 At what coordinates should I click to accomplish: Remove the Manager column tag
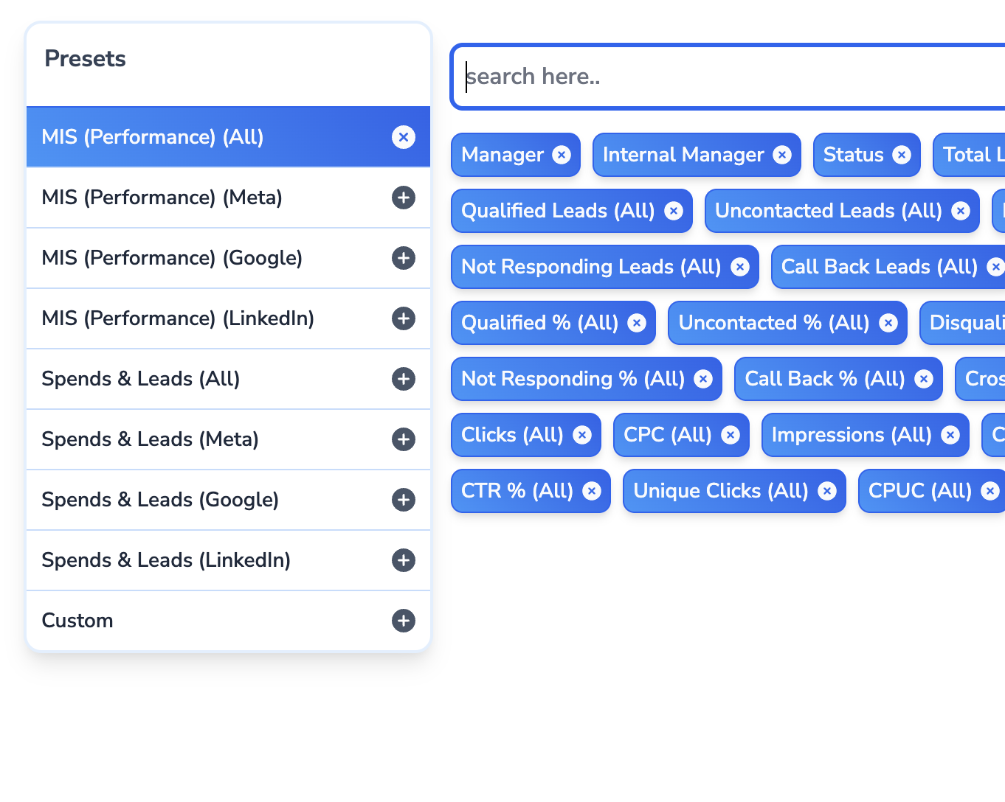click(562, 155)
